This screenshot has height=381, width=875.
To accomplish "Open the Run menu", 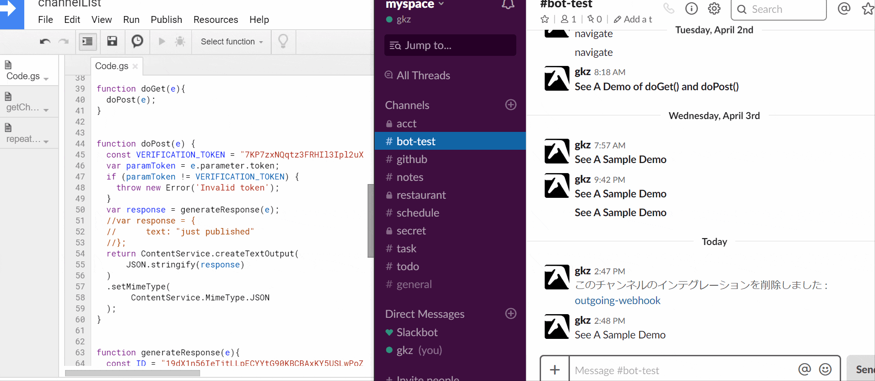I will tap(131, 20).
